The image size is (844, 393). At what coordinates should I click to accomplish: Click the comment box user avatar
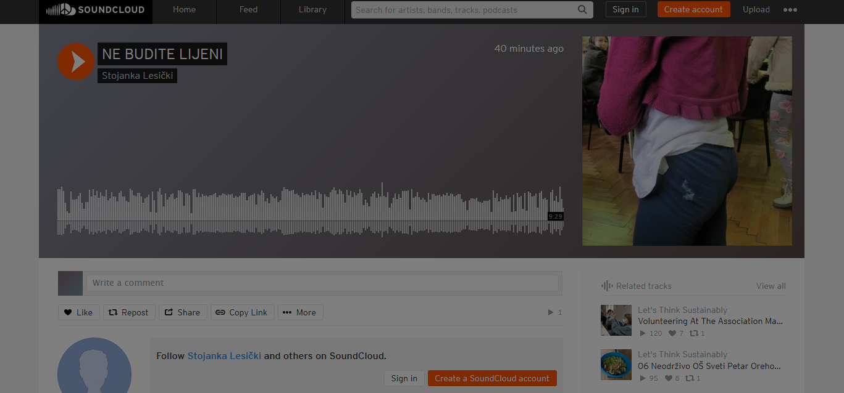point(70,283)
